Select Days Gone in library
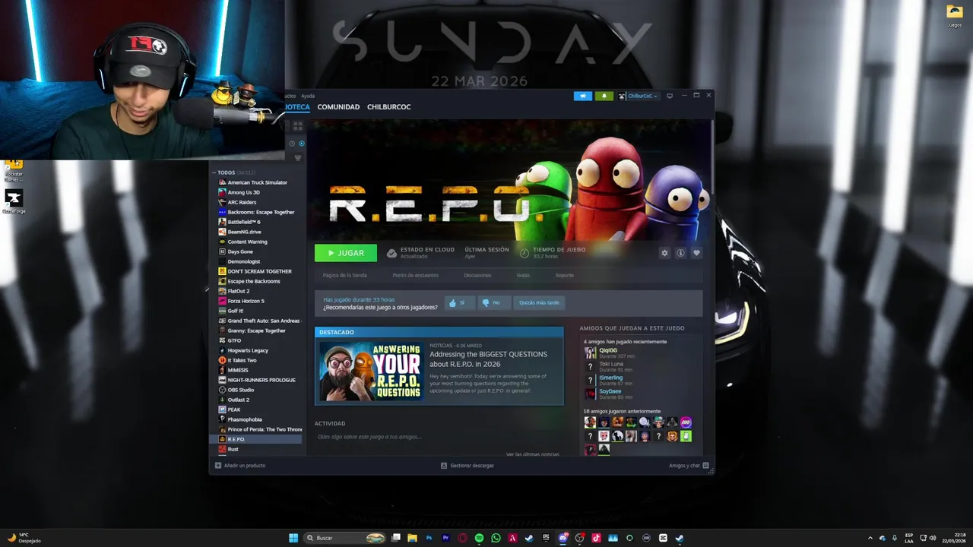The image size is (973, 547). coord(257,251)
